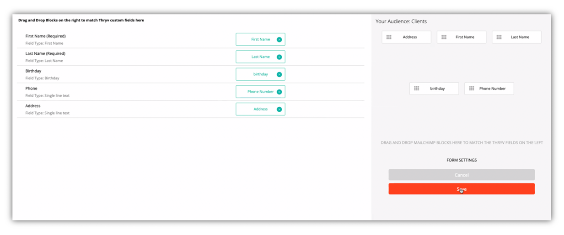Image resolution: width=564 pixels, height=235 pixels.
Task: Click the 'Phone' row label
Action: click(32, 88)
